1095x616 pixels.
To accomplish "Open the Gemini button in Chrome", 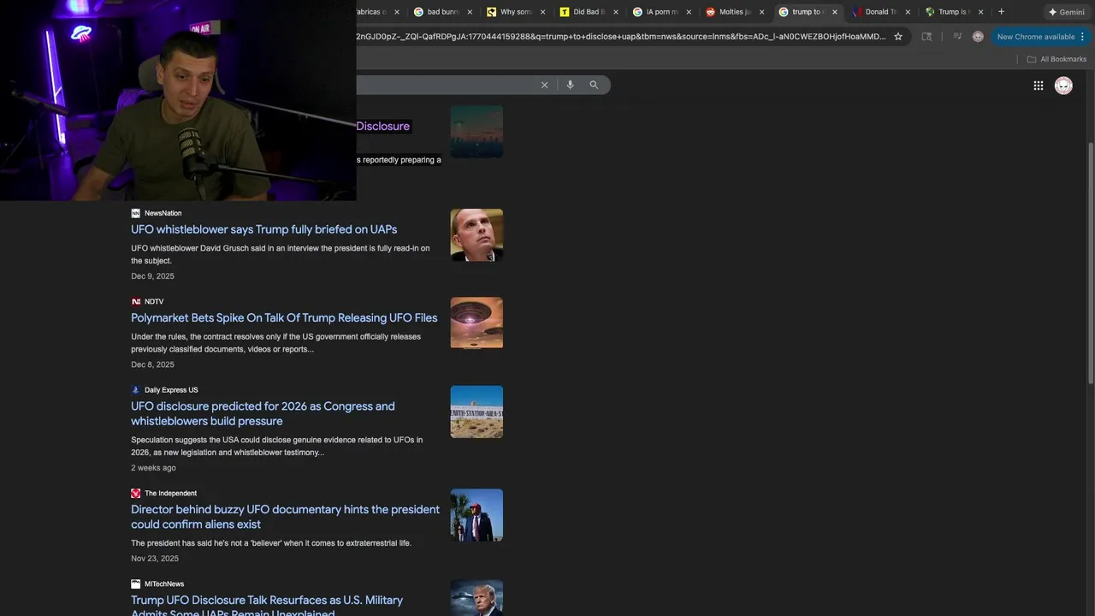I will click(1067, 12).
